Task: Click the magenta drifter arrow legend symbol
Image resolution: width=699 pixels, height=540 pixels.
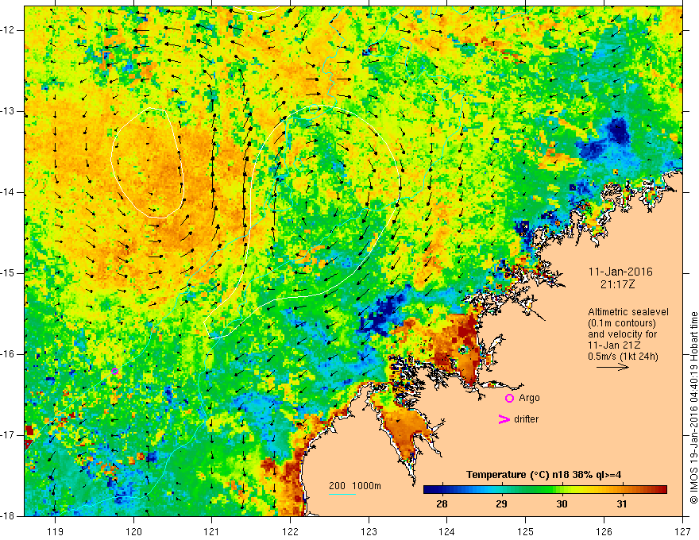Action: (x=504, y=419)
